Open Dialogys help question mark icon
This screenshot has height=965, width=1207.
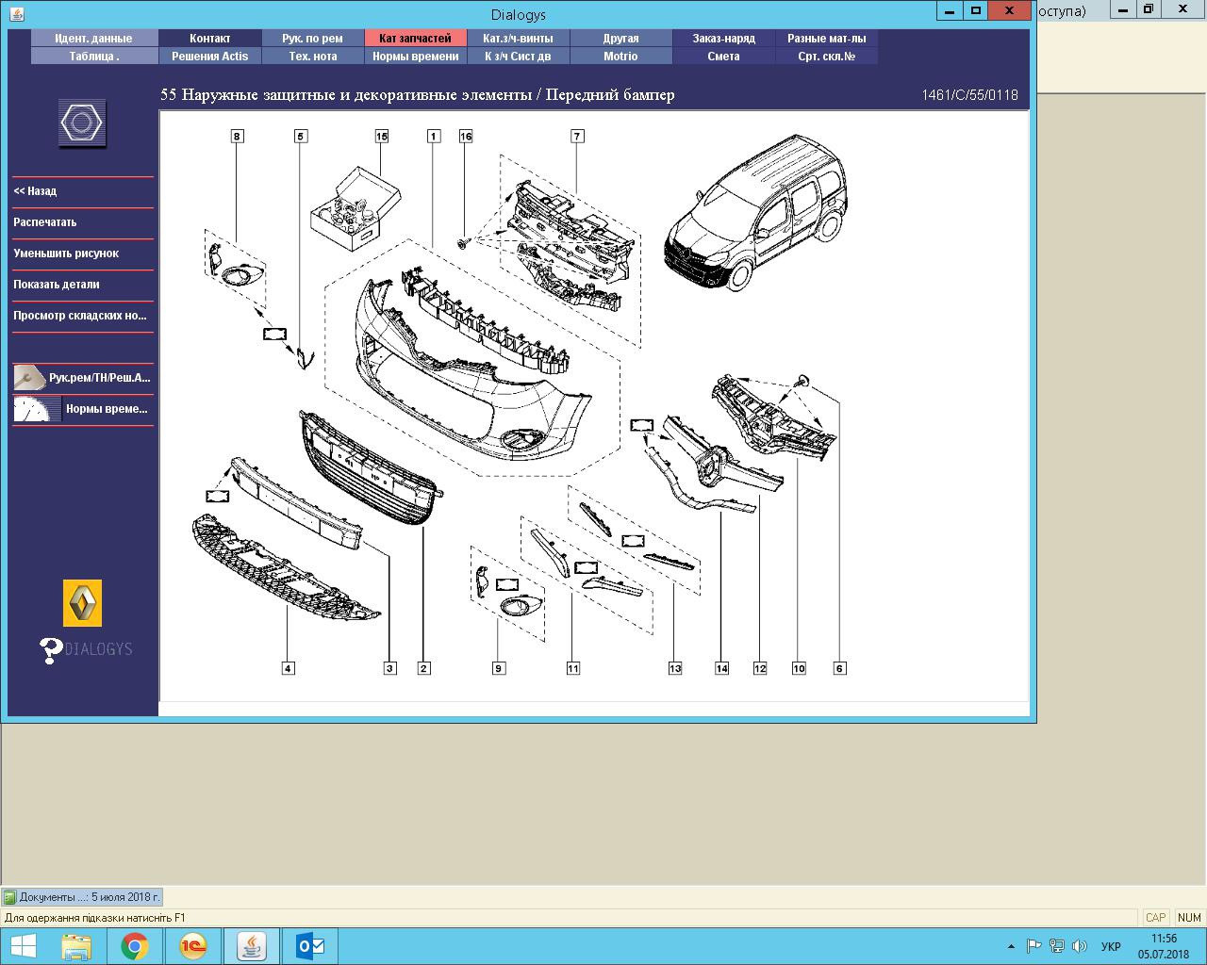52,649
